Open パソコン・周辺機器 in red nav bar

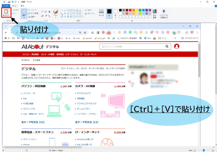point(31,54)
